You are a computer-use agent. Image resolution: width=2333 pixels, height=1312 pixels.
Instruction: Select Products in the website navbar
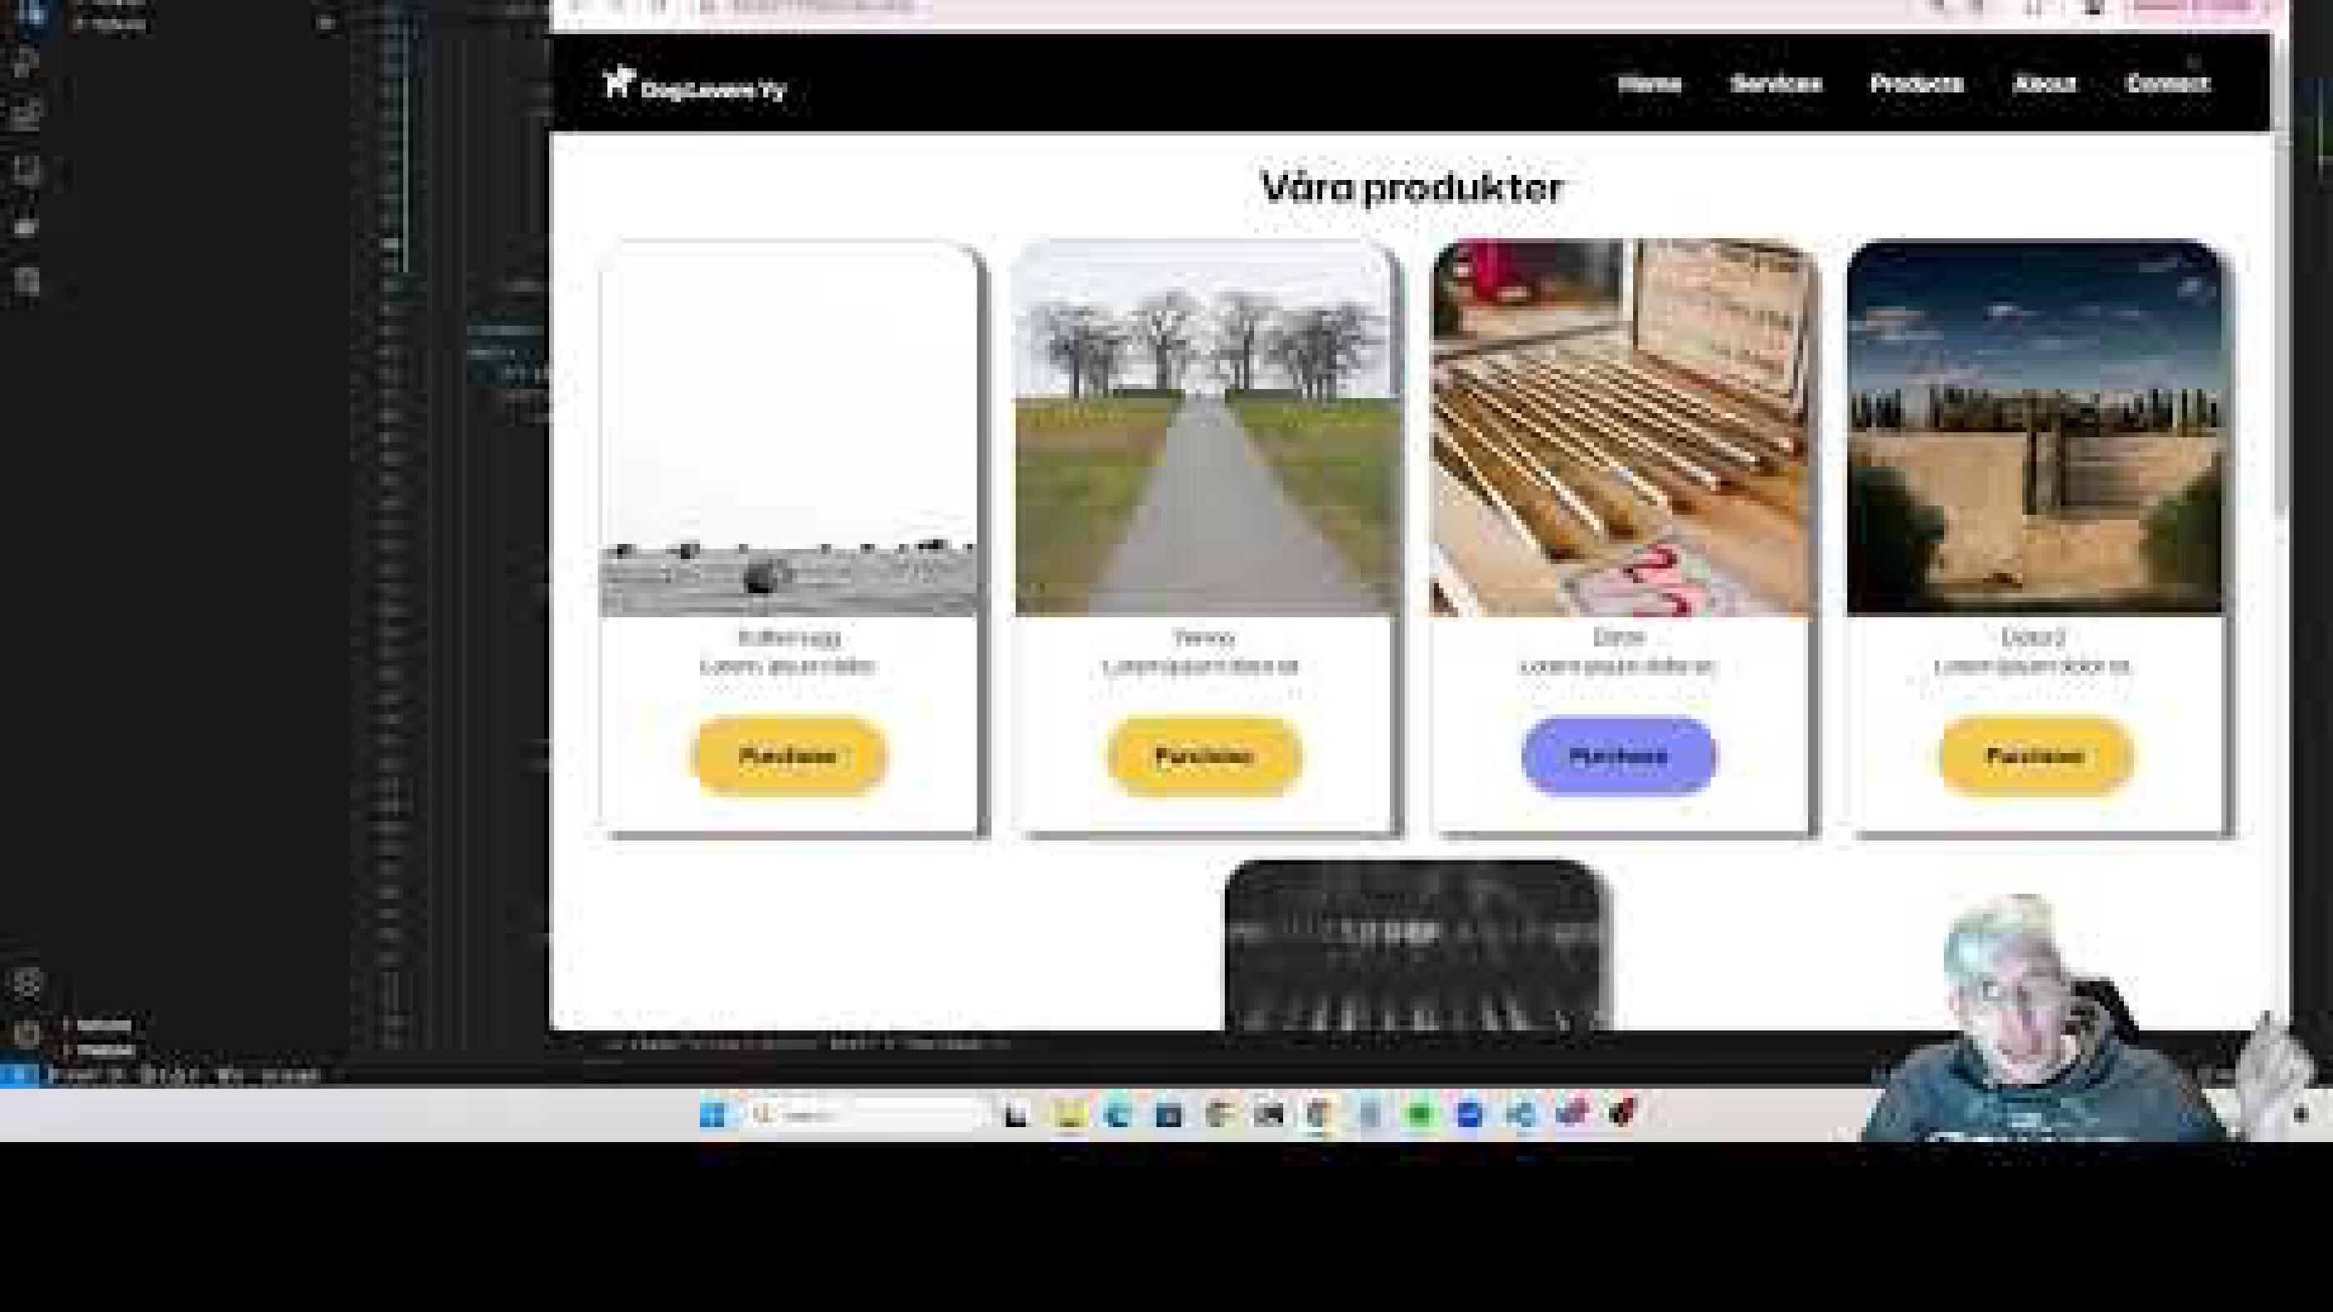click(1917, 84)
